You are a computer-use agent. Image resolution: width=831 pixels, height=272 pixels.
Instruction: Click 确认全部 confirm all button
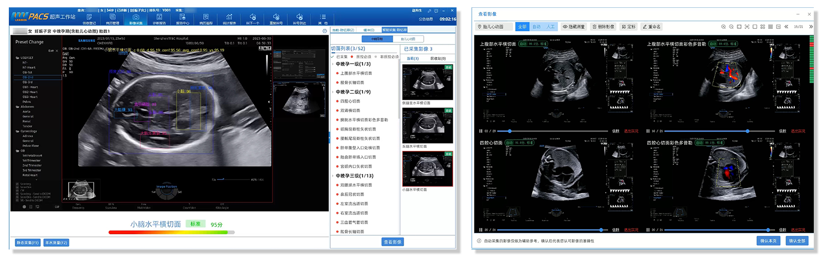(x=797, y=241)
